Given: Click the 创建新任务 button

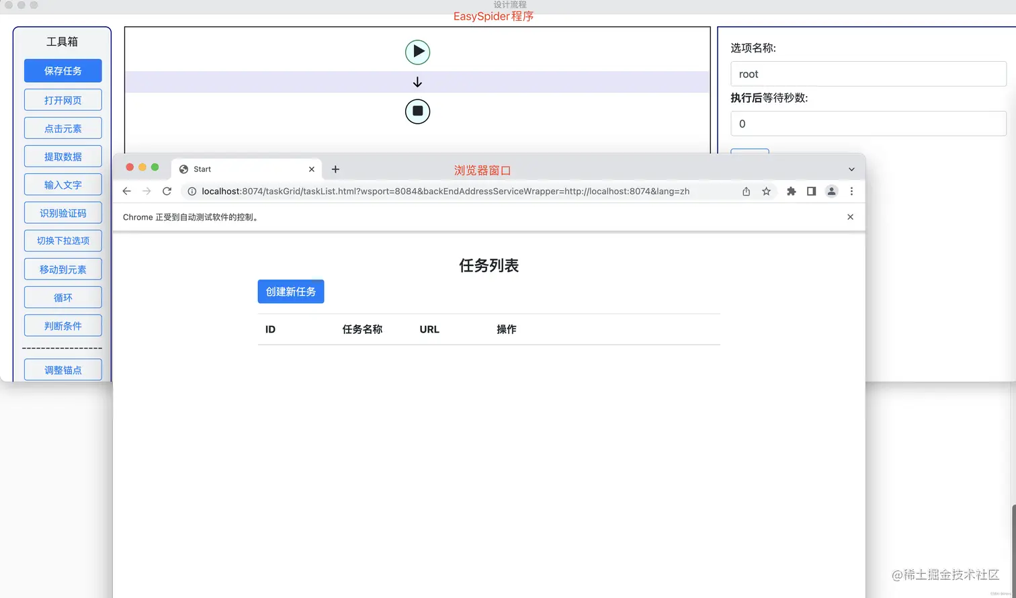Looking at the screenshot, I should coord(290,291).
